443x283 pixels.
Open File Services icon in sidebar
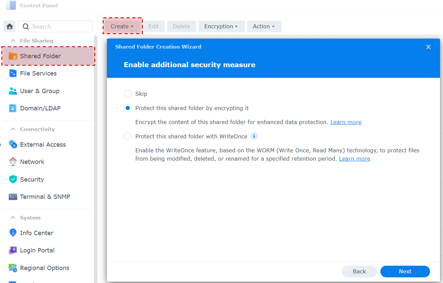click(x=13, y=73)
